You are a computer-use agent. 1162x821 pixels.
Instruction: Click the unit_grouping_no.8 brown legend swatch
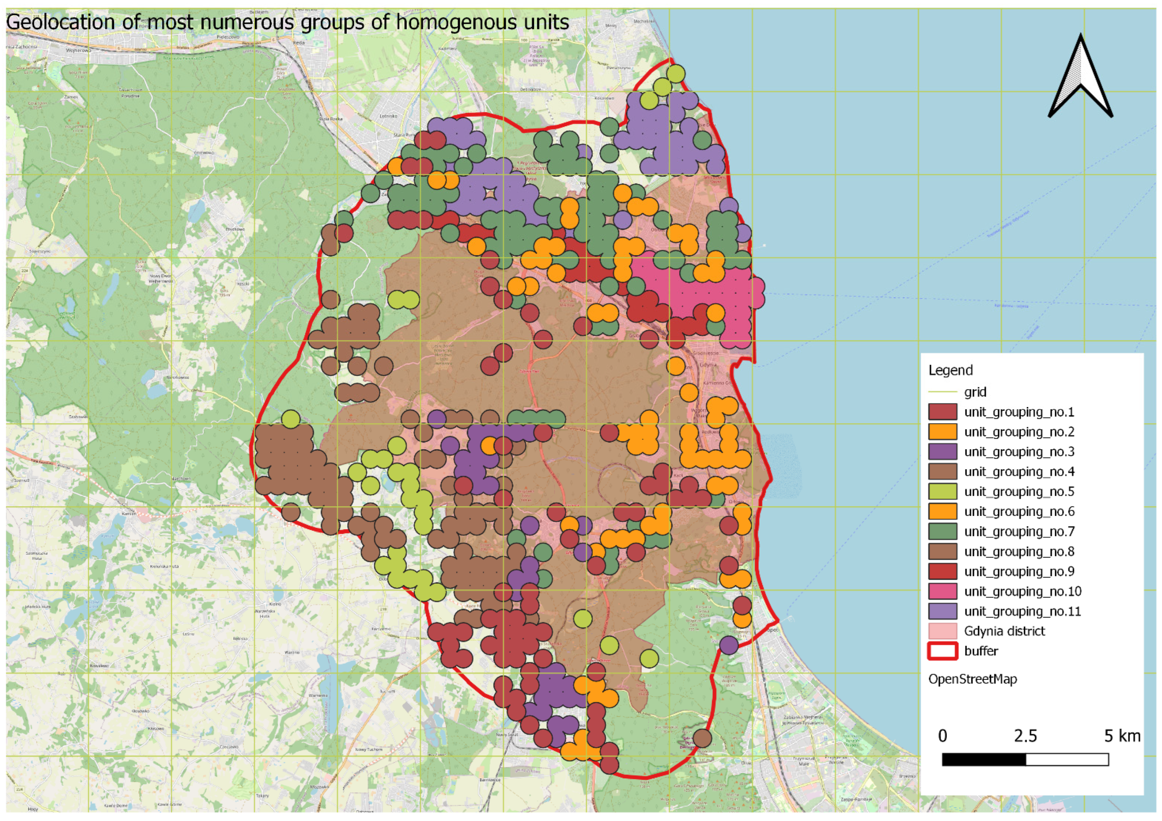pos(942,551)
